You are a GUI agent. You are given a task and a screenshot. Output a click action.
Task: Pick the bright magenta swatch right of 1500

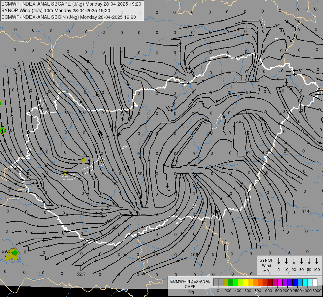pyautogui.click(x=280, y=282)
